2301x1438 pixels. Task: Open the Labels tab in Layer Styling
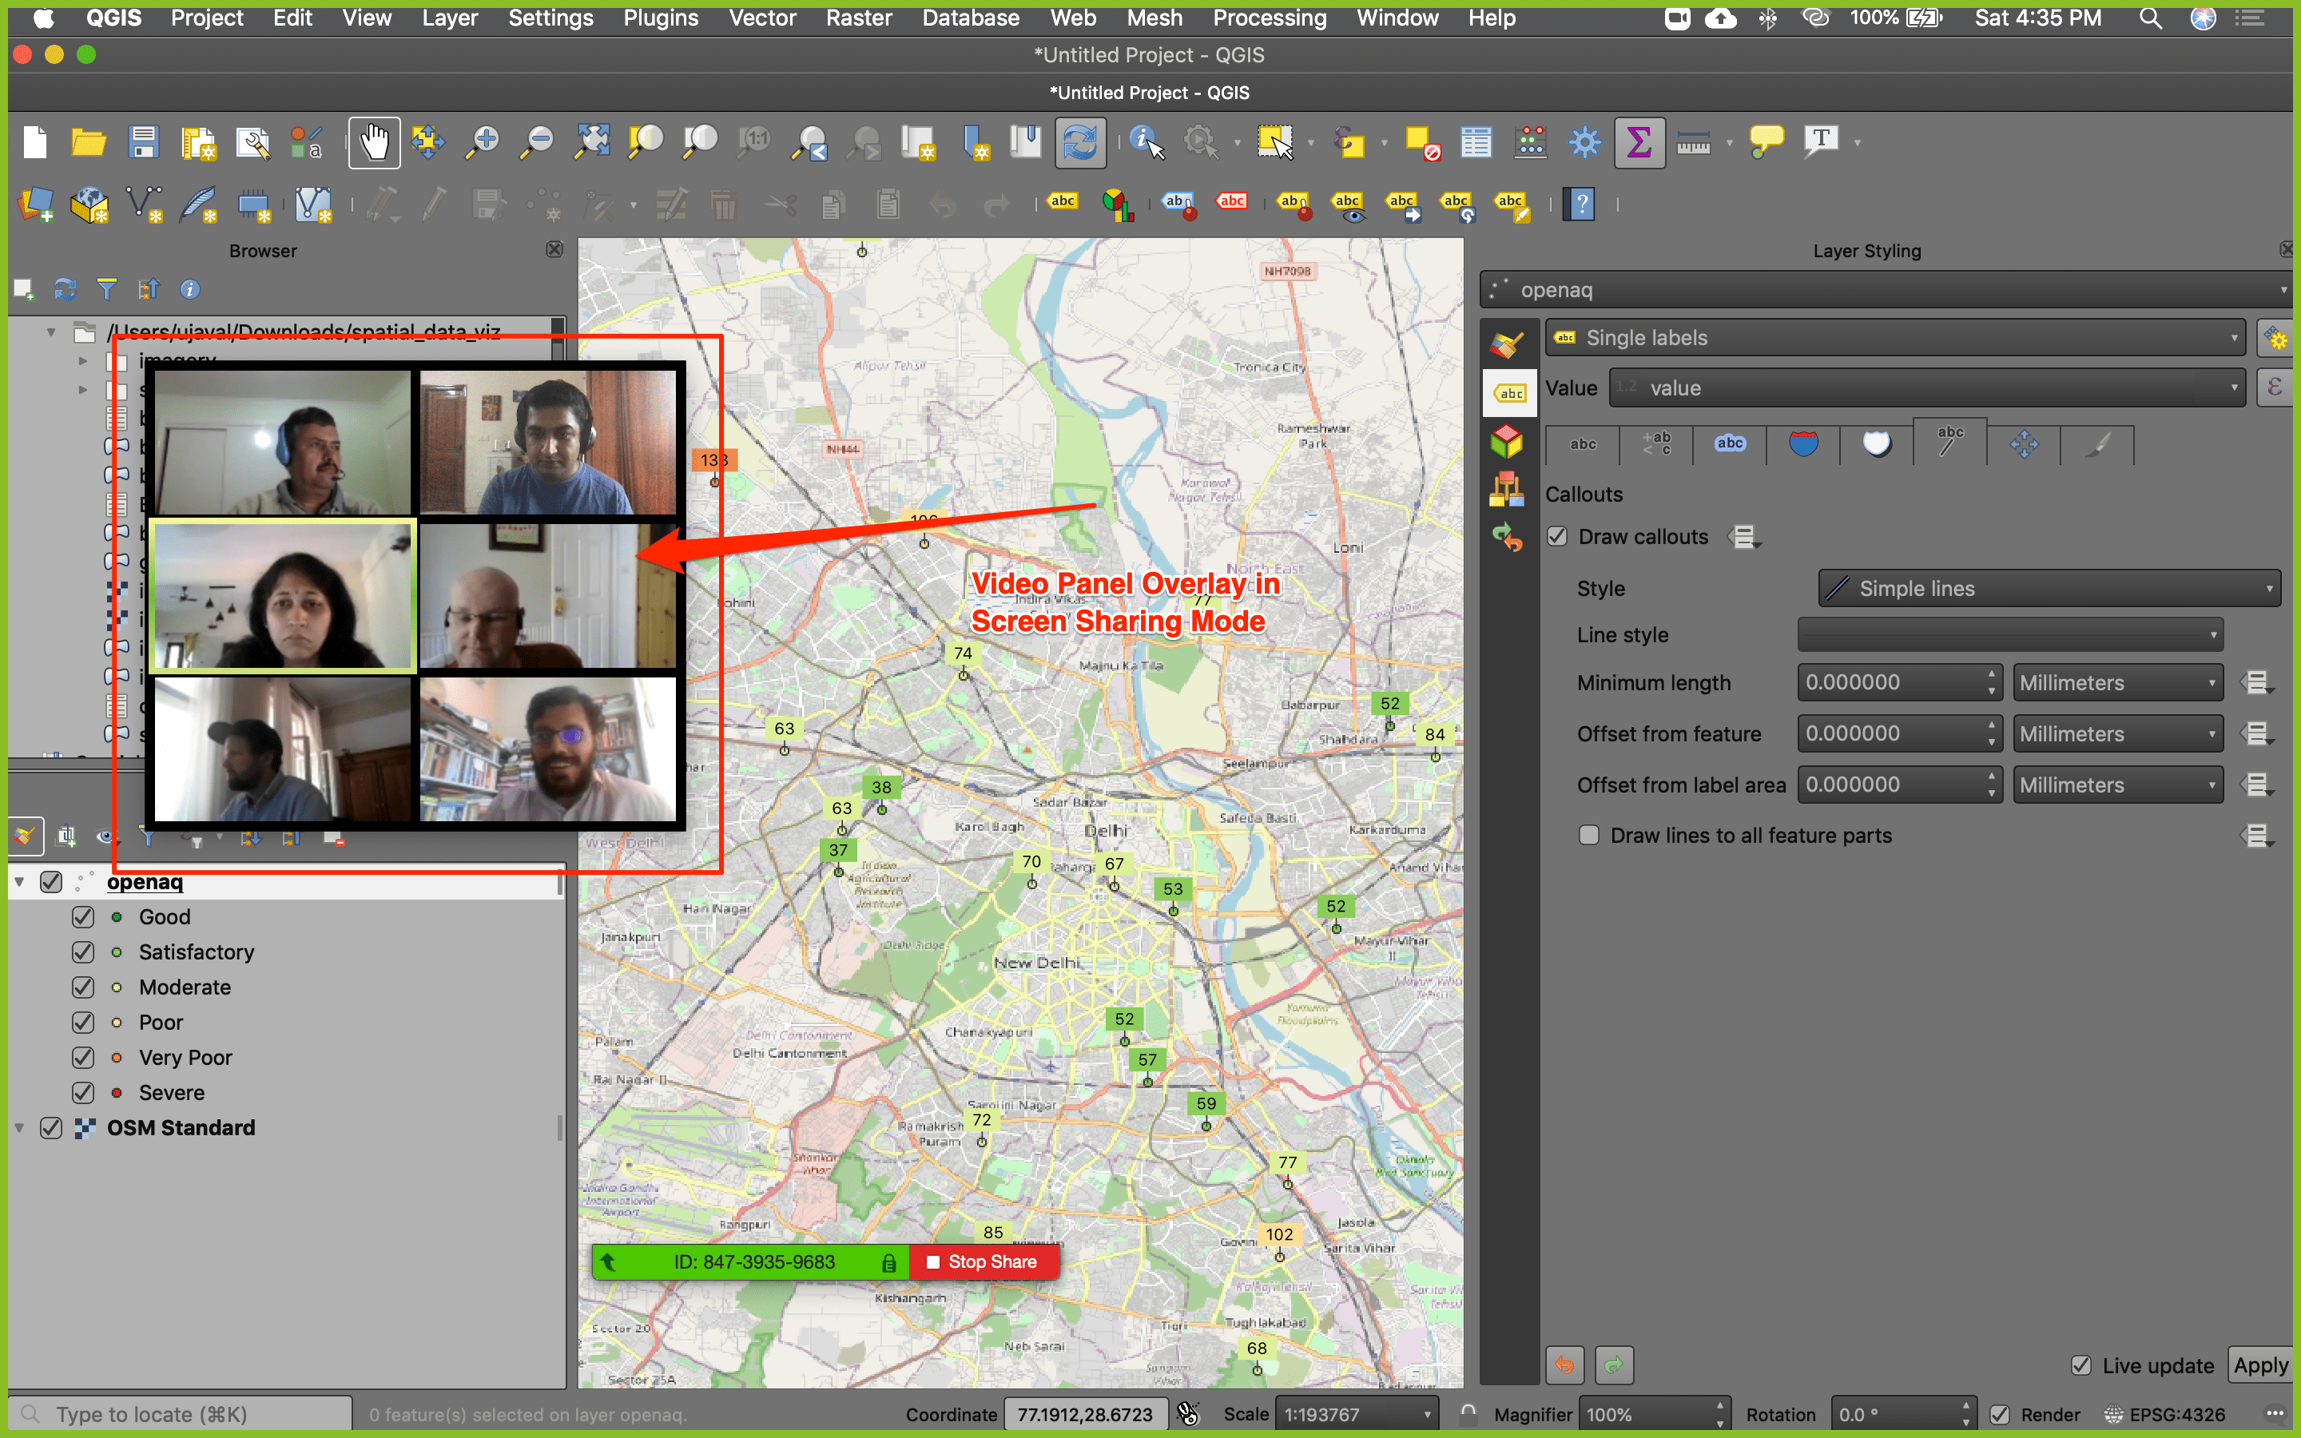1509,391
